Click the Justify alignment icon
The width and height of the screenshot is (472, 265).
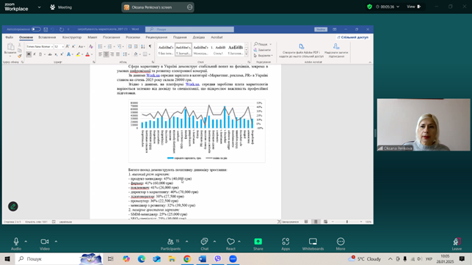tap(118, 54)
